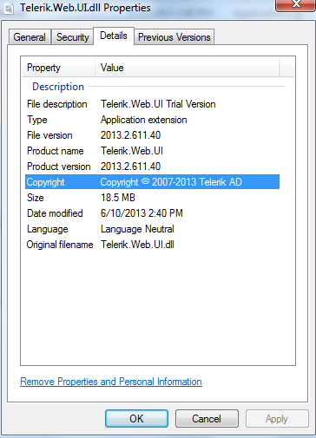316x438 pixels.
Task: Click the Value column header
Action: tap(188, 68)
